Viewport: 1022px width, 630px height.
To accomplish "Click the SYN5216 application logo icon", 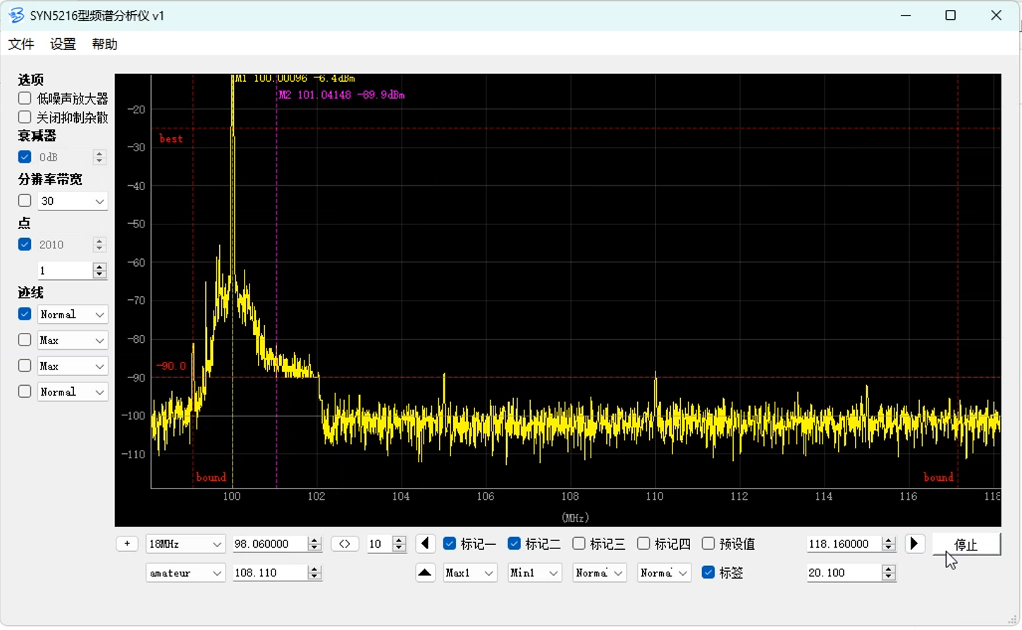I will (x=16, y=15).
